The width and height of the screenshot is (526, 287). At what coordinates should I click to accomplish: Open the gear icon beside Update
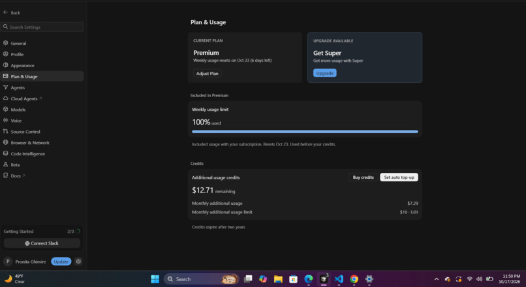click(x=78, y=261)
